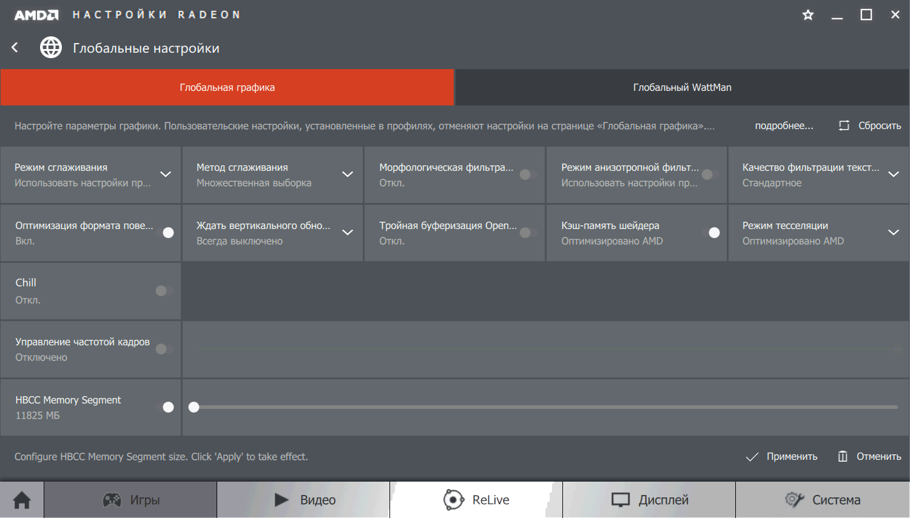Click the checkmark icon beside Применить
This screenshot has width=910, height=518.
coord(752,456)
